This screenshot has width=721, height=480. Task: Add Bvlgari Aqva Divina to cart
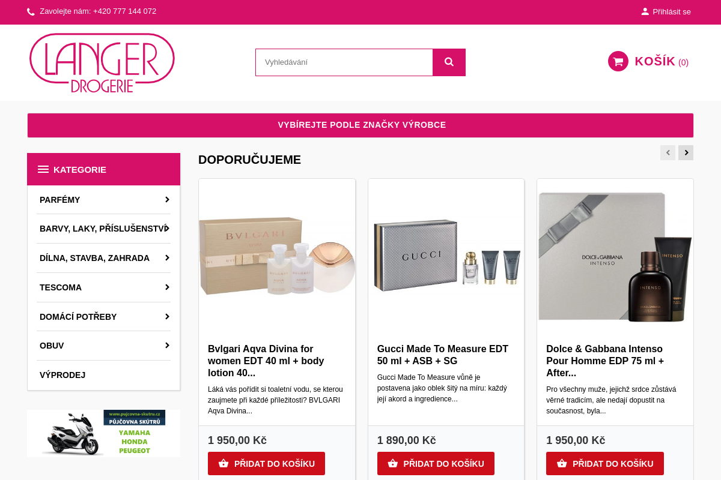(x=266, y=463)
